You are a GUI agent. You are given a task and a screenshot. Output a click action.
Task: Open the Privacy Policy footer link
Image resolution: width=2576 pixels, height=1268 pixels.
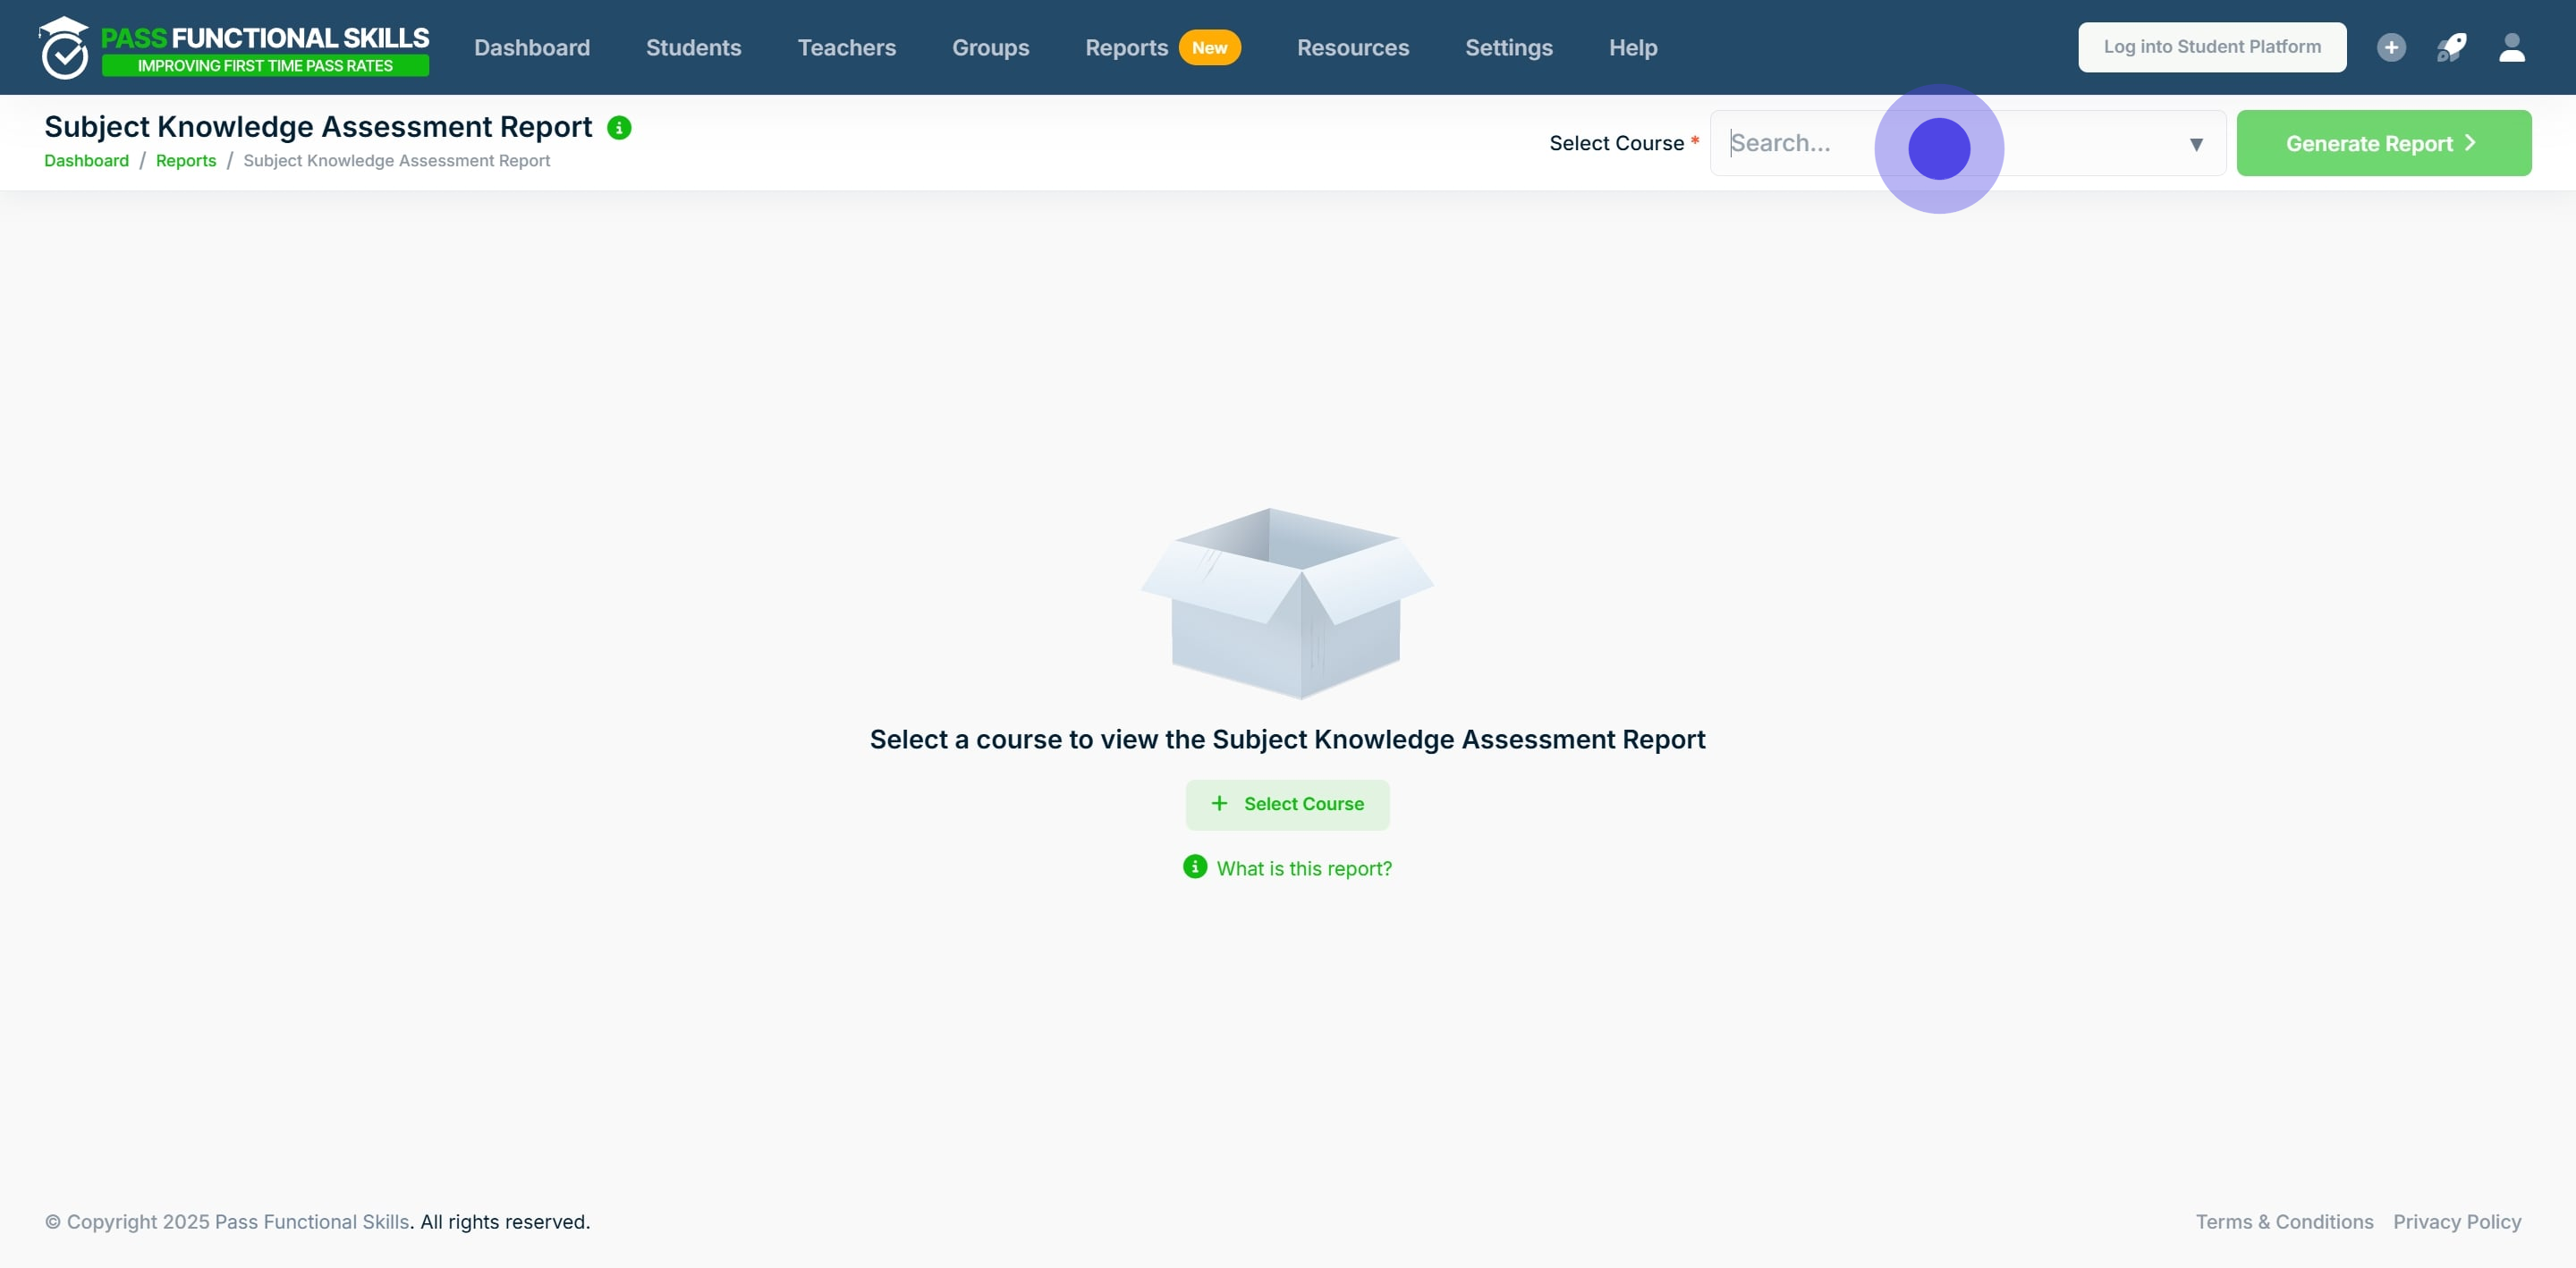[2457, 1221]
